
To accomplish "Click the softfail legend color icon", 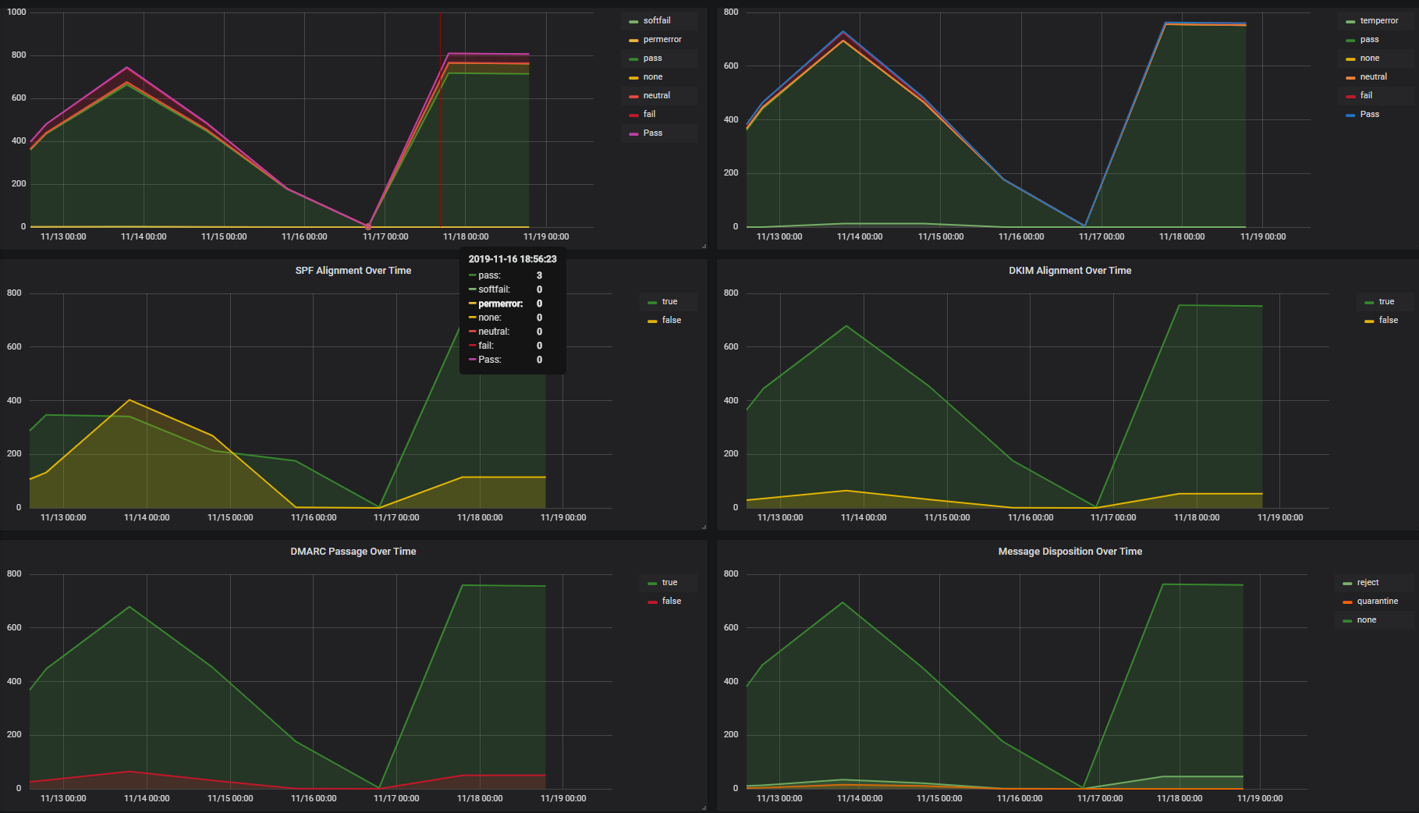I will coord(633,21).
